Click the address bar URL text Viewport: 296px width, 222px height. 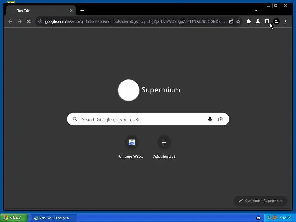(135, 21)
